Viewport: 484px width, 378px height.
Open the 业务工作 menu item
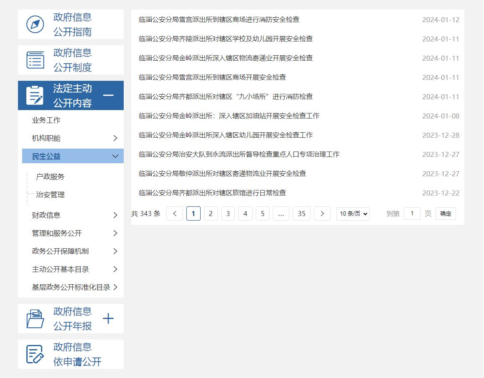[x=46, y=120]
